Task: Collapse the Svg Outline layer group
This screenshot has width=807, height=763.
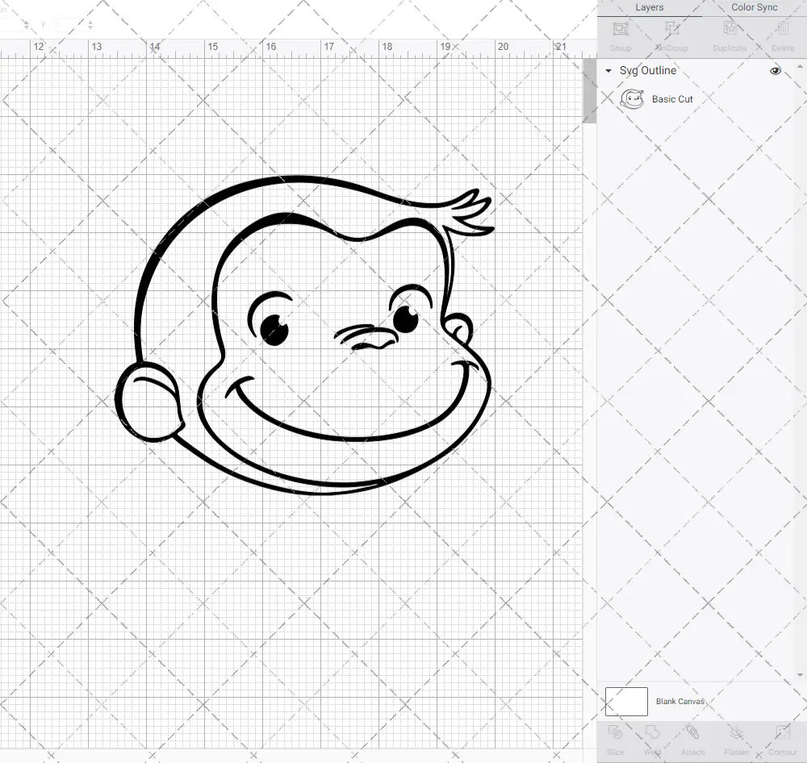Action: (608, 71)
